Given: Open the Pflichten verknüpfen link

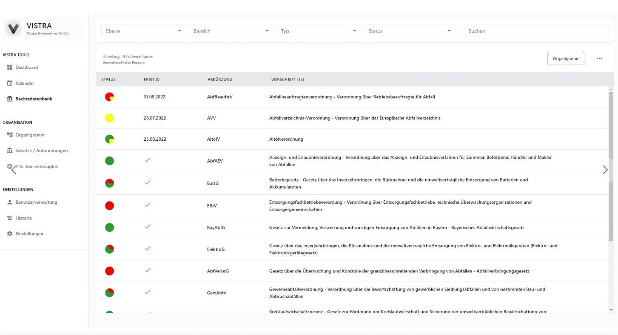Looking at the screenshot, I should [37, 167].
